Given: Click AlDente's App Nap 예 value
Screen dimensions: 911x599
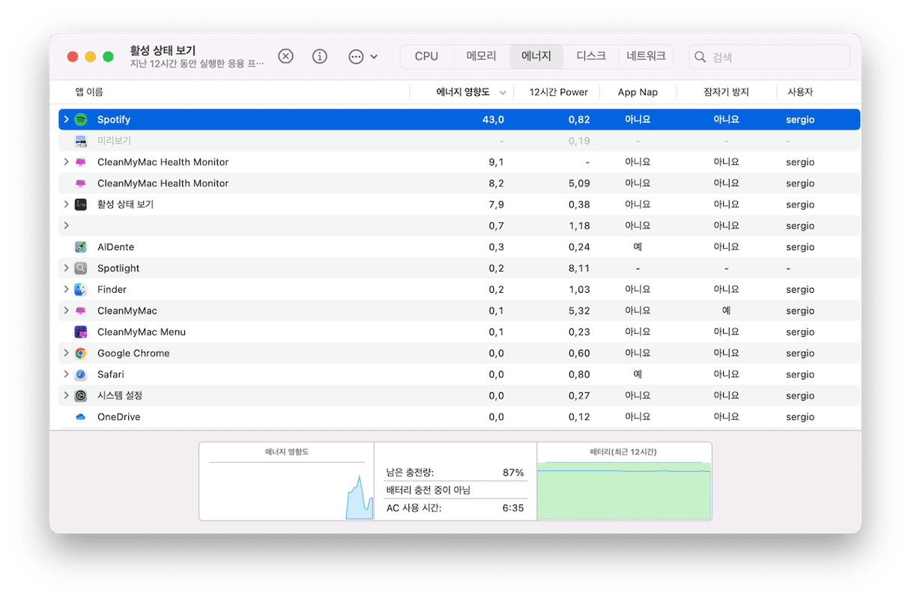Looking at the screenshot, I should click(x=638, y=247).
